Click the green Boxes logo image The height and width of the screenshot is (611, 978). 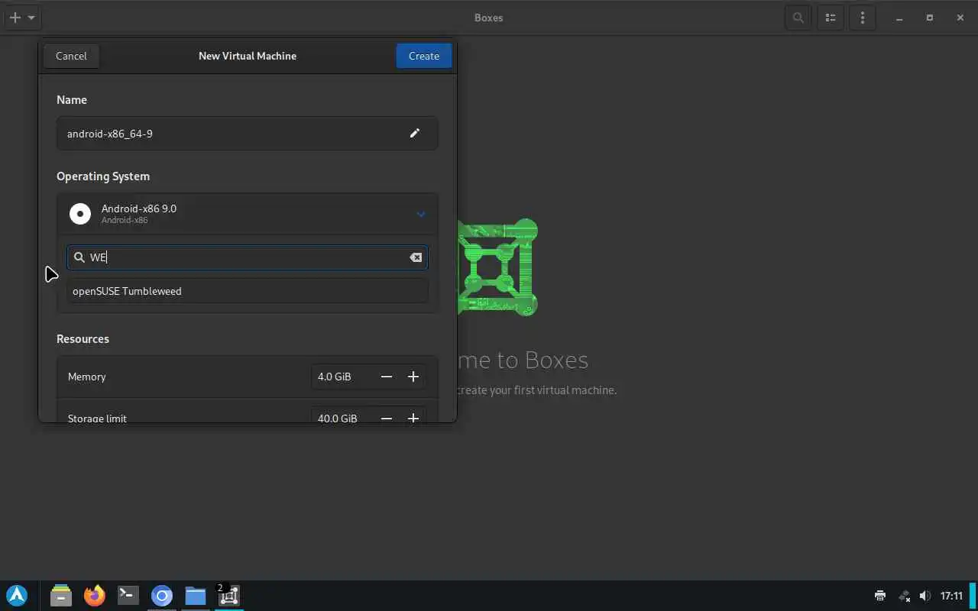497,267
